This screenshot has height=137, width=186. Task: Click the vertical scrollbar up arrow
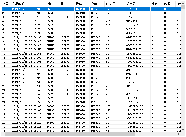coord(183,3)
